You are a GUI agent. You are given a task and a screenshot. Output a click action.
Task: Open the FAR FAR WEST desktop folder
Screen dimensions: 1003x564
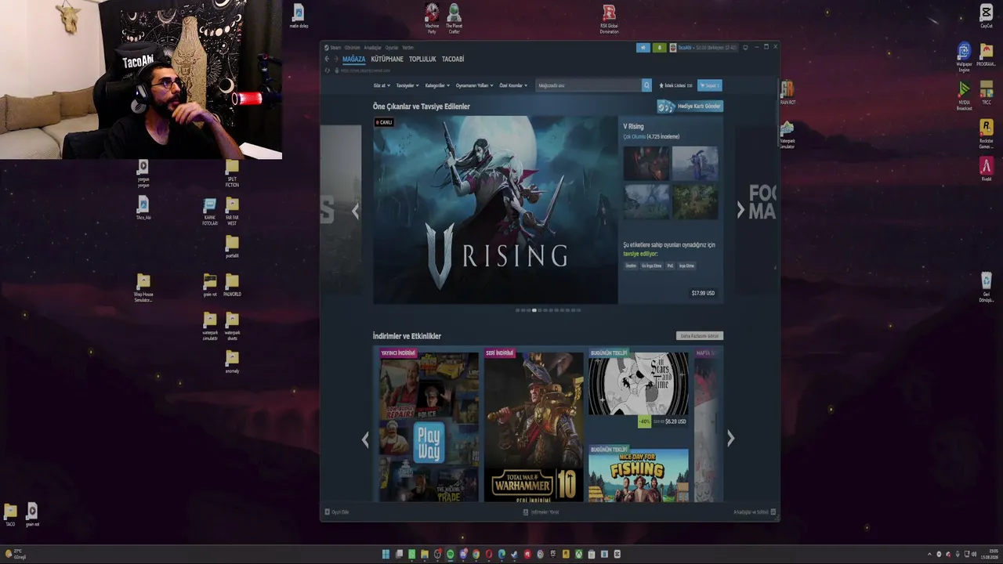232,211
